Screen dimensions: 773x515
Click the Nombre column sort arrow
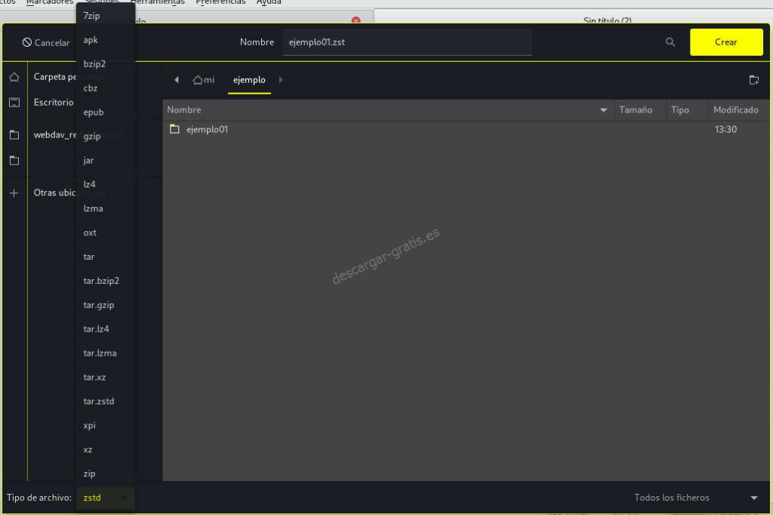click(x=603, y=110)
